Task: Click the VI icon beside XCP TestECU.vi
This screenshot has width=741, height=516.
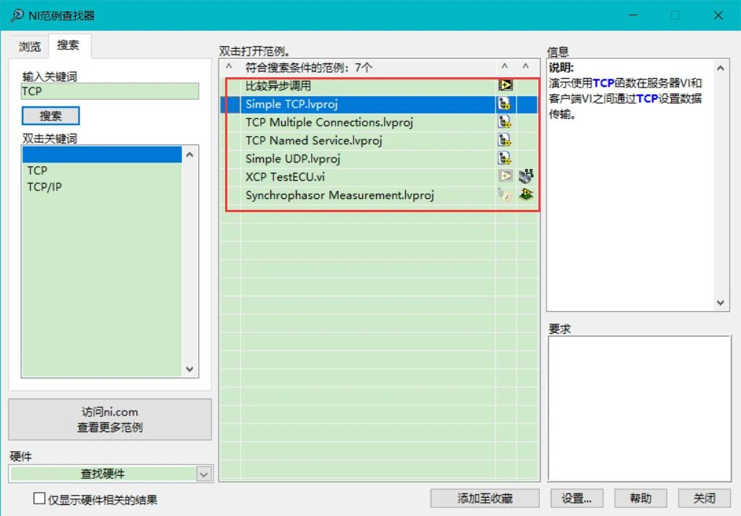Action: coord(505,176)
